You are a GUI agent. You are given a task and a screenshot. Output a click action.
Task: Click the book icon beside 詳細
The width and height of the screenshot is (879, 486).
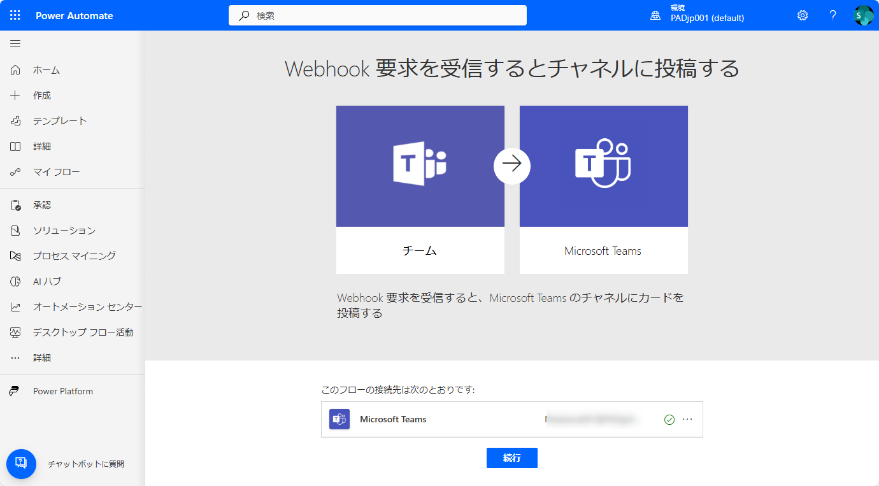(15, 147)
